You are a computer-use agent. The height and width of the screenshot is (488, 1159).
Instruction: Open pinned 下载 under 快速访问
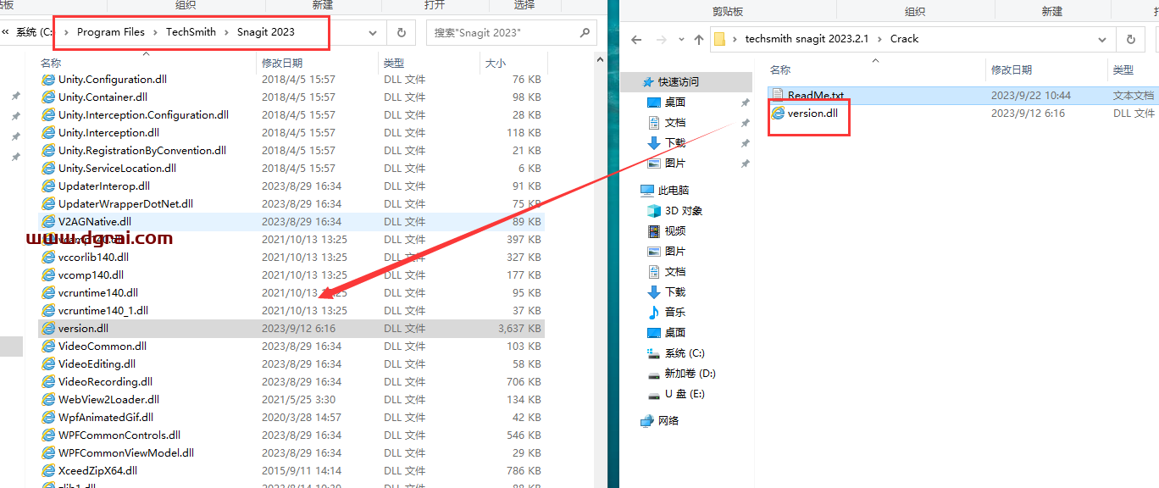(x=666, y=143)
